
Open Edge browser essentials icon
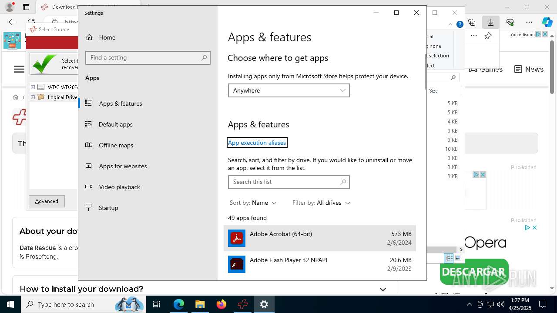510,22
